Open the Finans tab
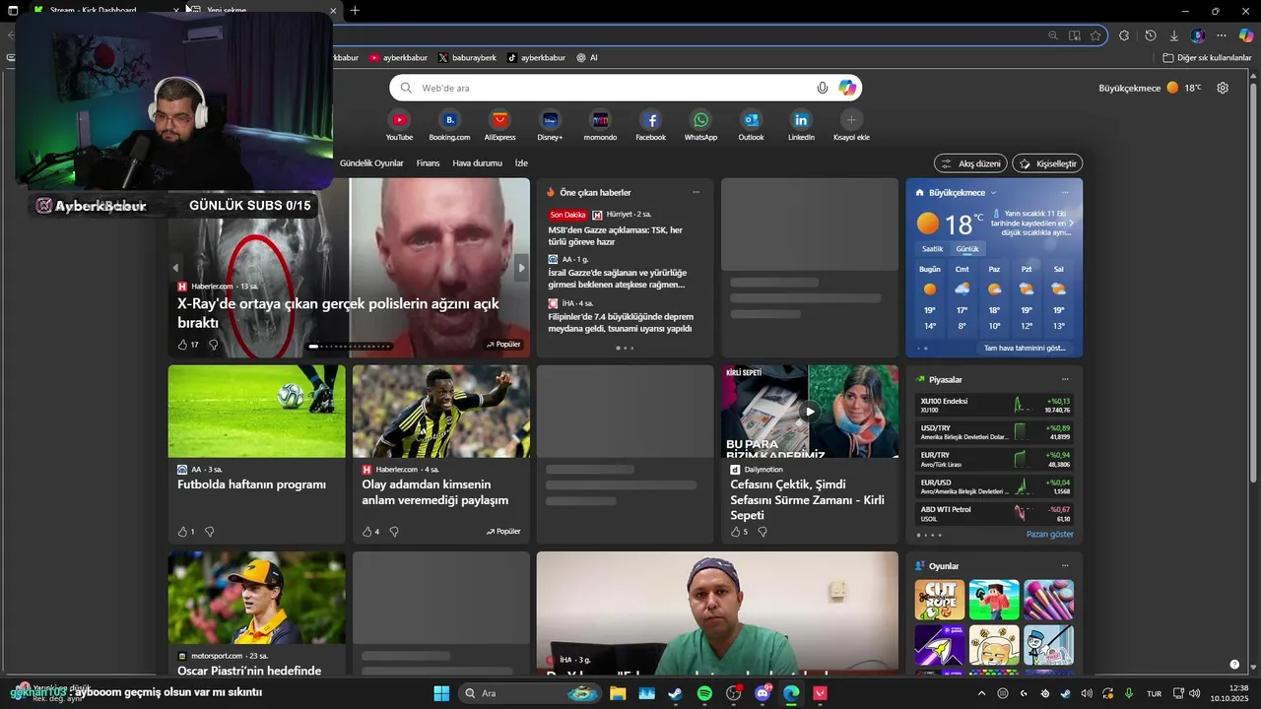 pos(428,163)
